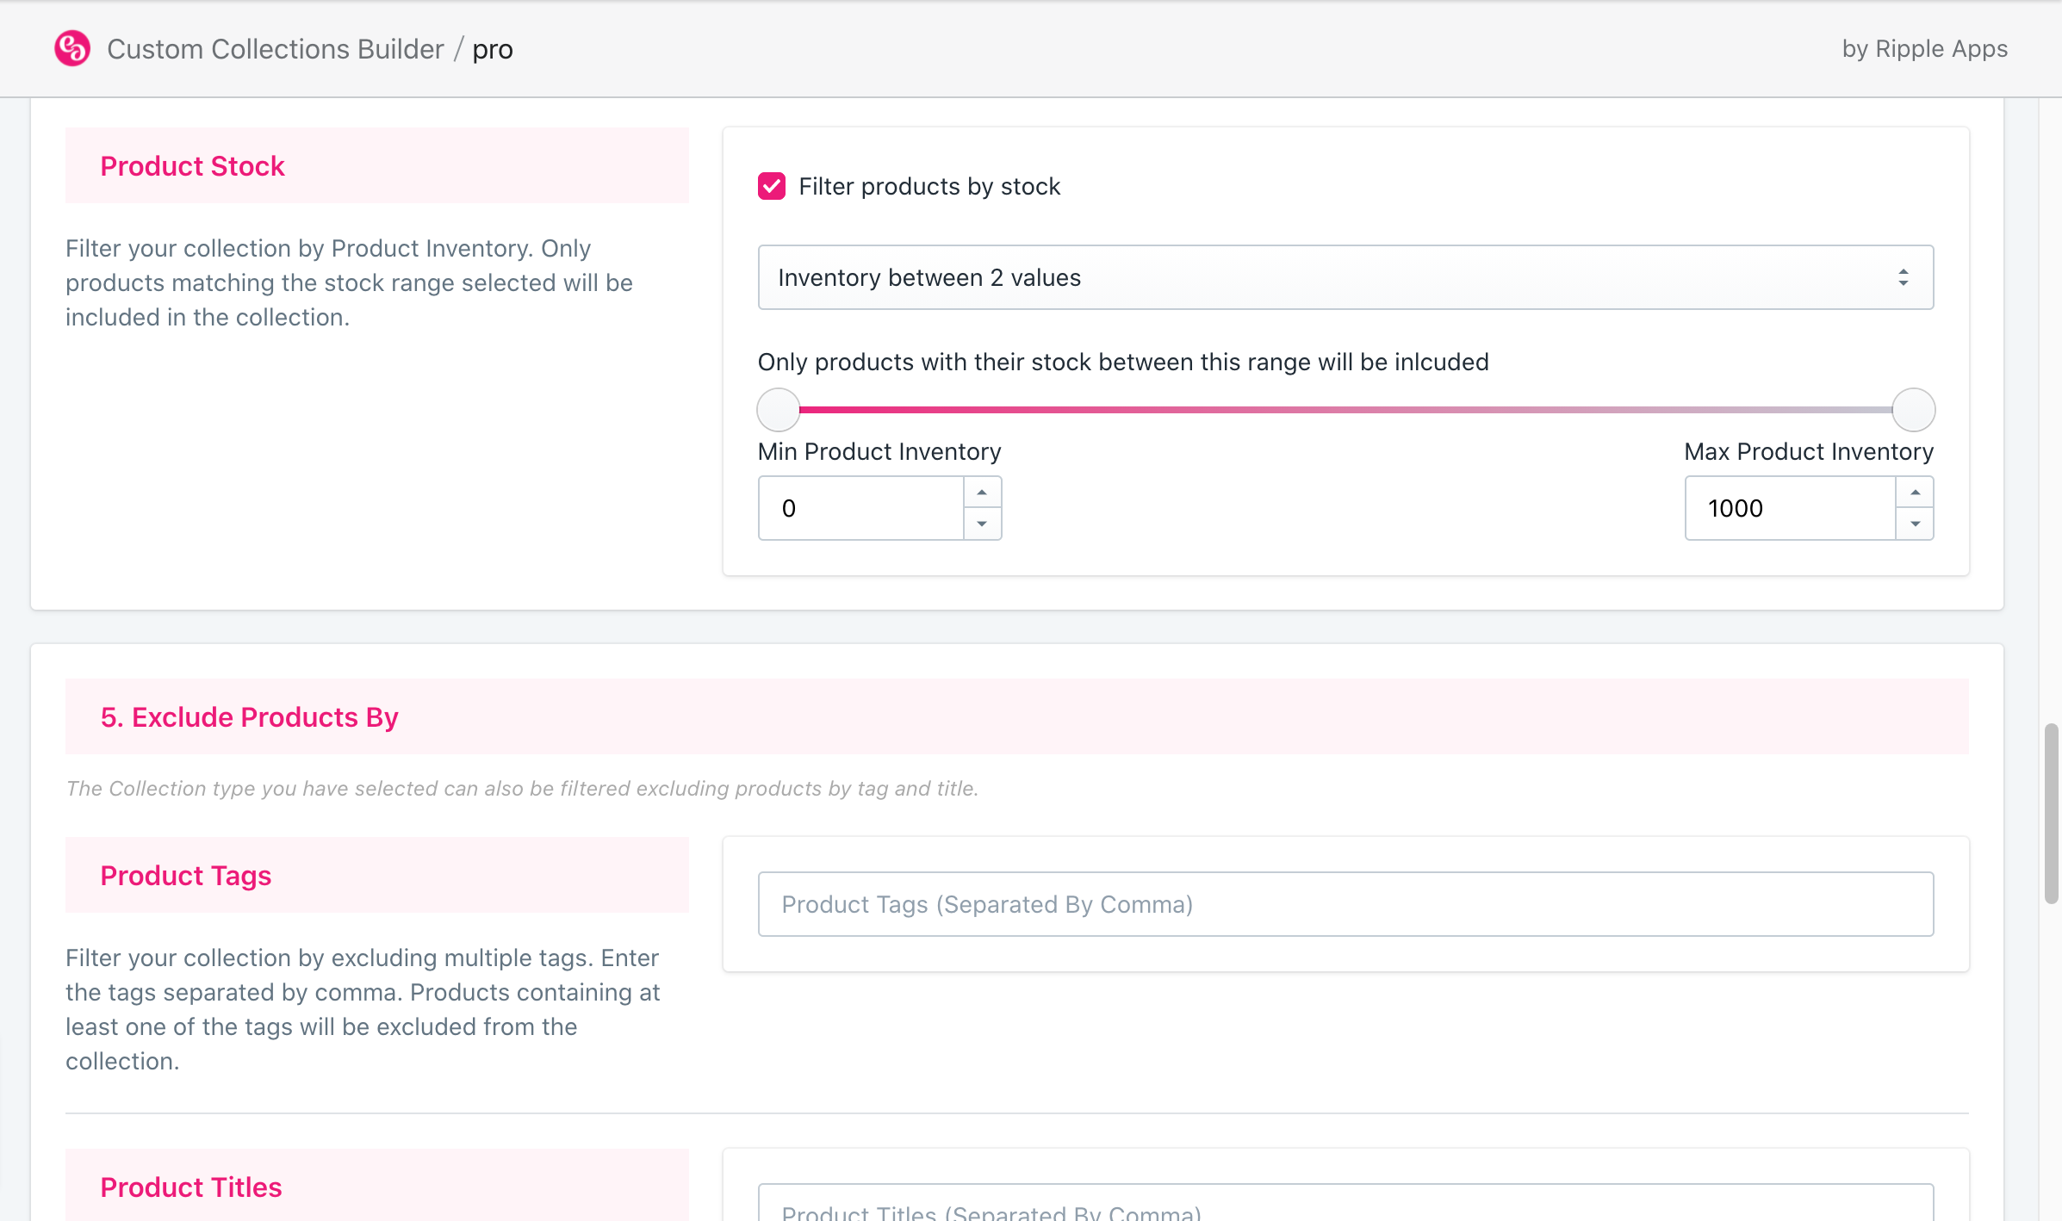
Task: Click the exclude Product Titles input field
Action: click(1345, 1203)
